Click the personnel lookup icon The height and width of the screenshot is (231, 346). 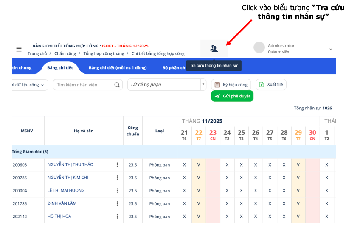coord(214,48)
